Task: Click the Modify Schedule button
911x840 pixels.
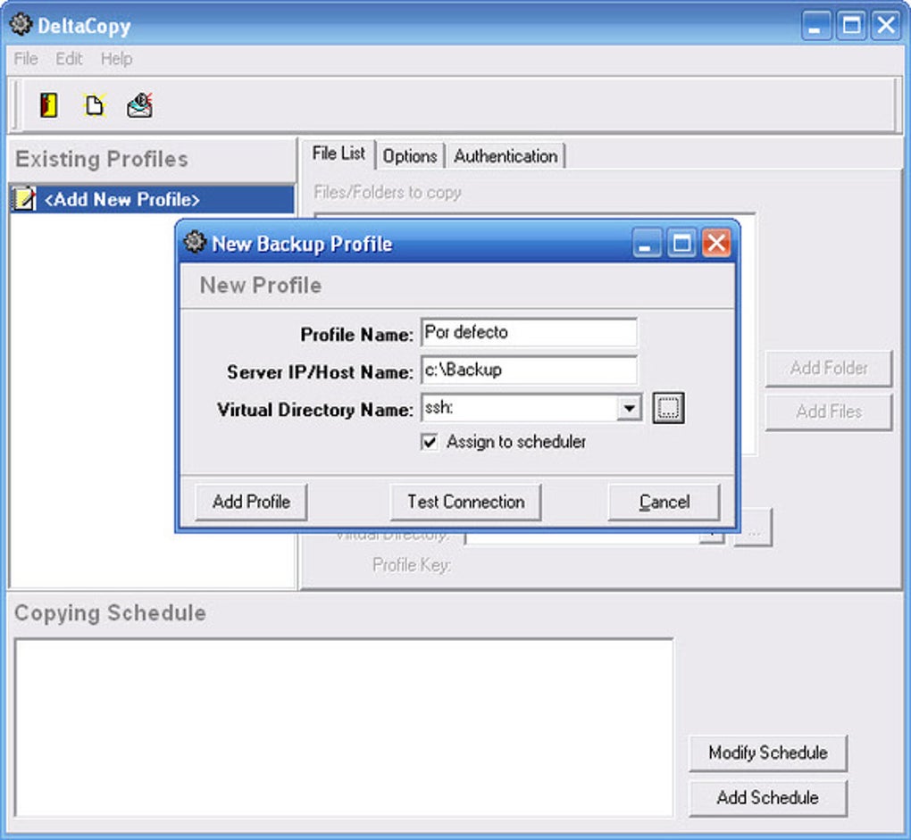Action: click(x=768, y=753)
